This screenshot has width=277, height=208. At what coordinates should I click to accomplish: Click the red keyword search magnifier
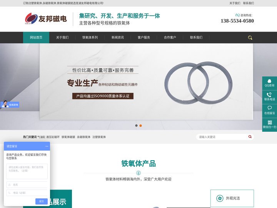pyautogui.click(x=250, y=137)
